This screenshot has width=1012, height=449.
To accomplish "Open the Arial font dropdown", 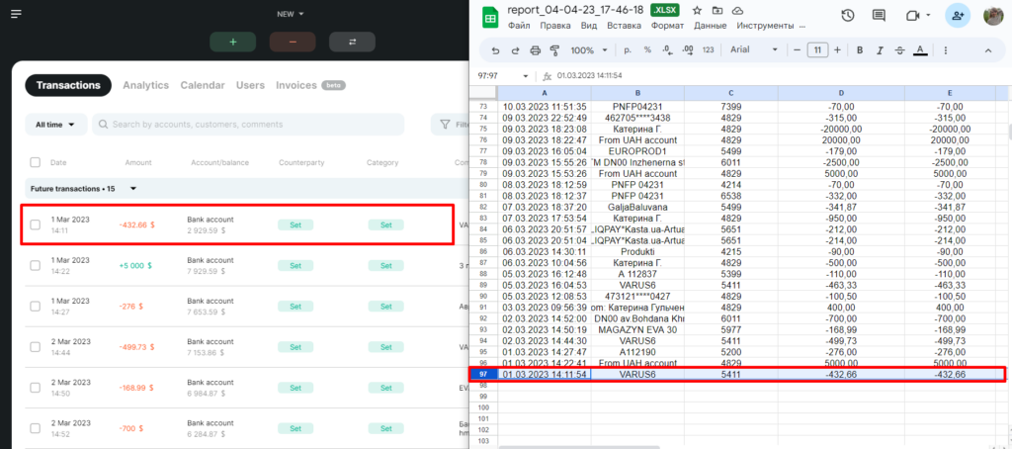I will pos(754,49).
